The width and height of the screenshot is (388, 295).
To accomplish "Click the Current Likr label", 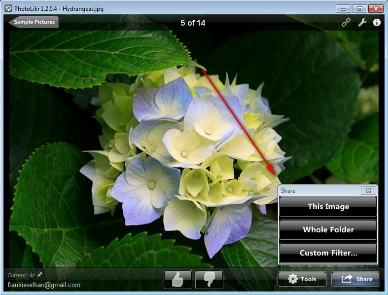I will tap(21, 275).
